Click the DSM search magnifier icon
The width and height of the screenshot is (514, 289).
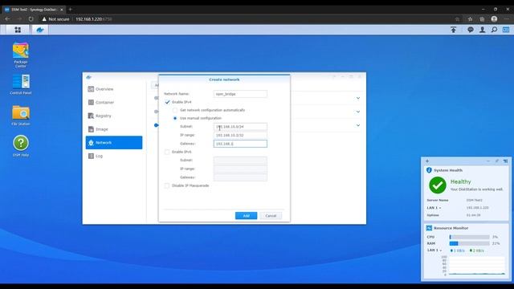pyautogui.click(x=494, y=30)
